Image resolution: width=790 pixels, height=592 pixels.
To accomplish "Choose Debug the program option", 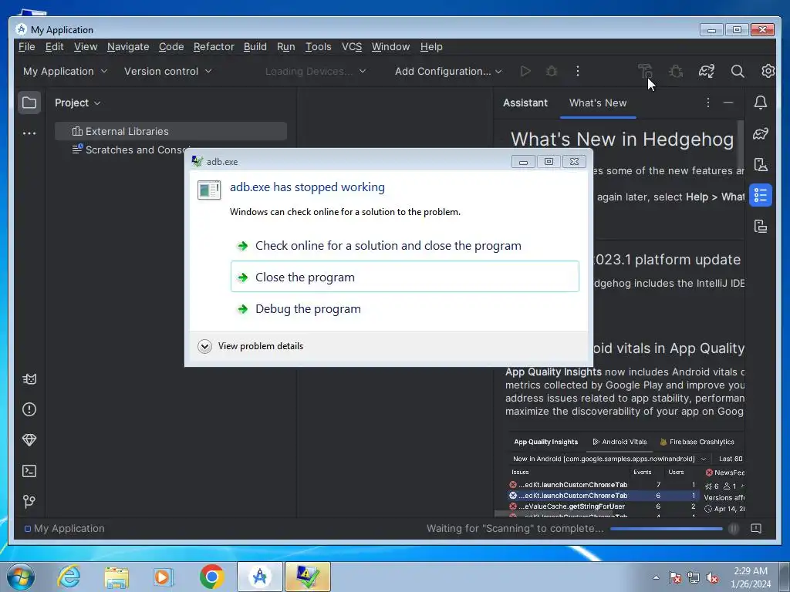I will [404, 308].
